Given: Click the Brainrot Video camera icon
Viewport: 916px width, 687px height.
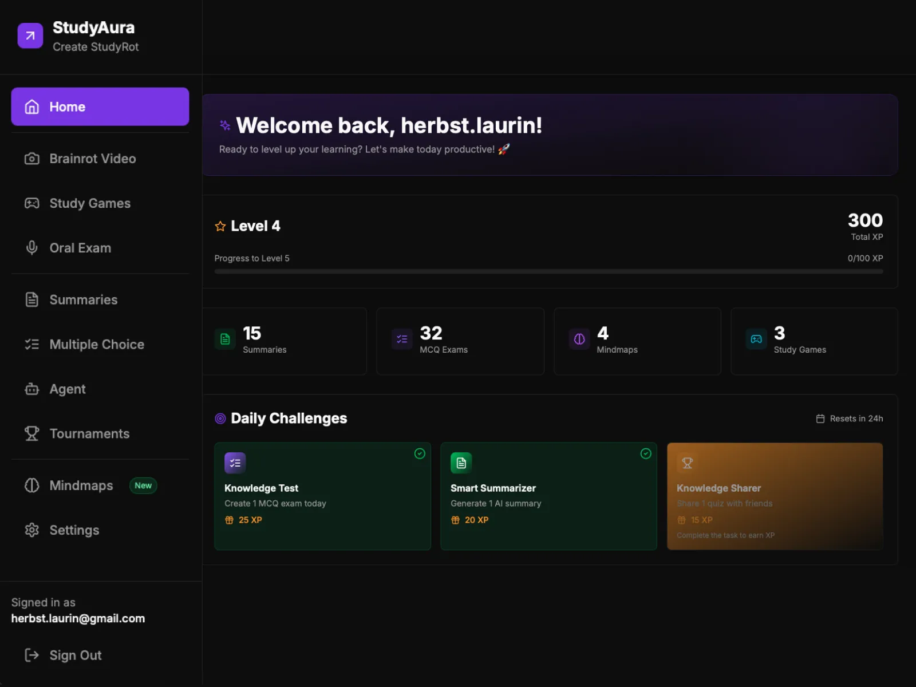Looking at the screenshot, I should coord(32,159).
